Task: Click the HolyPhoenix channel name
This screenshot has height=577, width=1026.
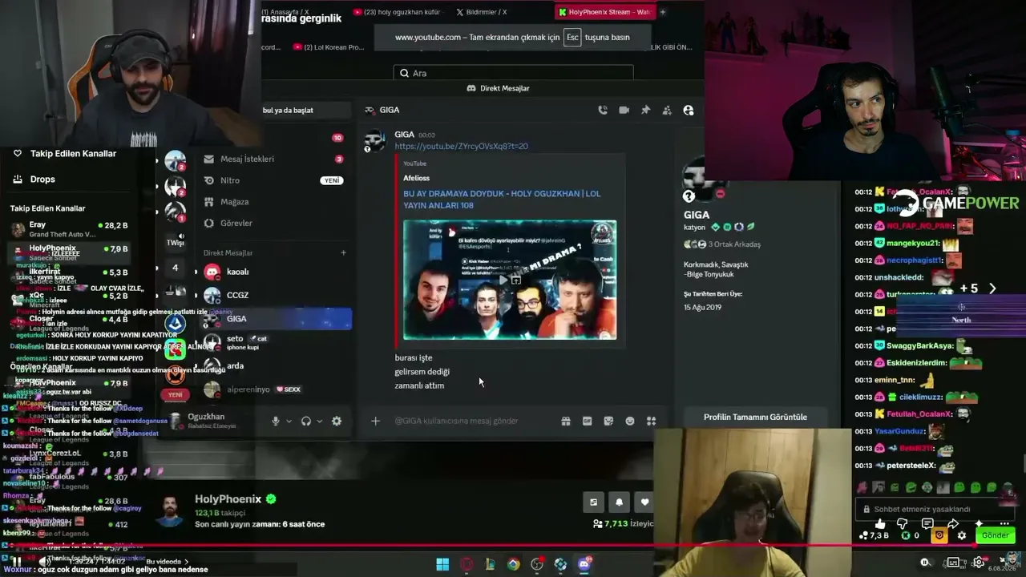Action: click(x=228, y=499)
